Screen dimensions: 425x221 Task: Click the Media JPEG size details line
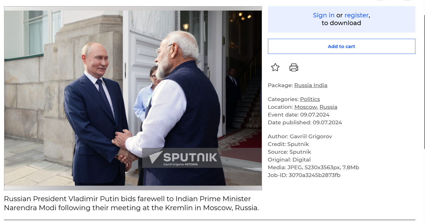pyautogui.click(x=313, y=167)
